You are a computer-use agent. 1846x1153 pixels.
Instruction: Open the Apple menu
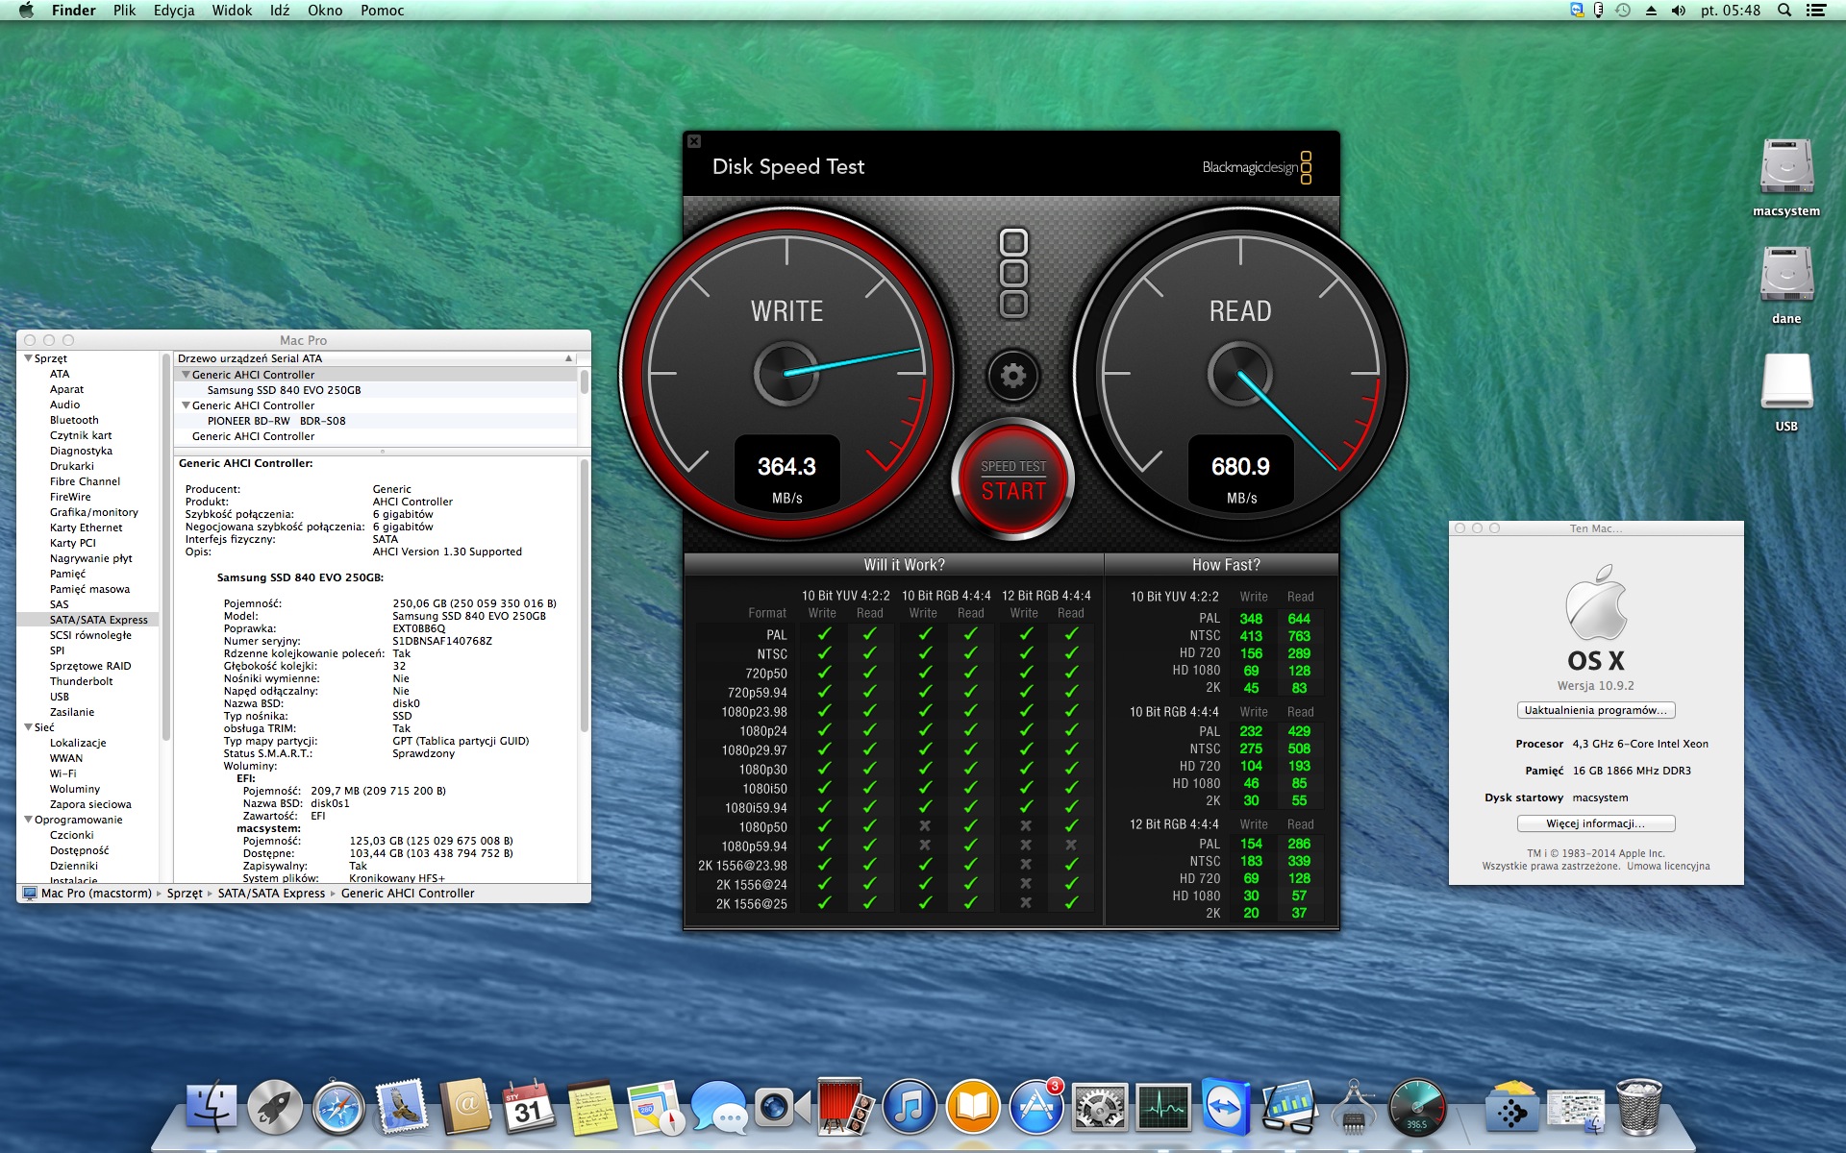pyautogui.click(x=26, y=11)
